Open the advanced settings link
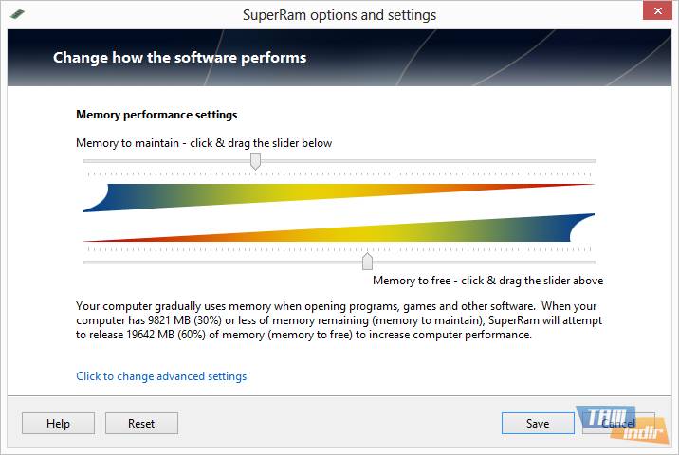679x455 pixels. pos(161,376)
